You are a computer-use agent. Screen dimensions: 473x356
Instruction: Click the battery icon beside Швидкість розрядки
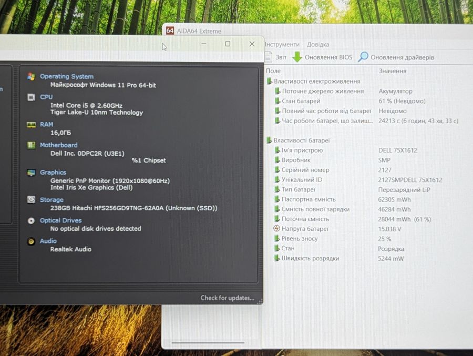point(277,258)
